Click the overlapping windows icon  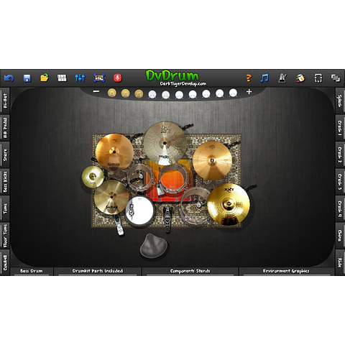(x=336, y=78)
